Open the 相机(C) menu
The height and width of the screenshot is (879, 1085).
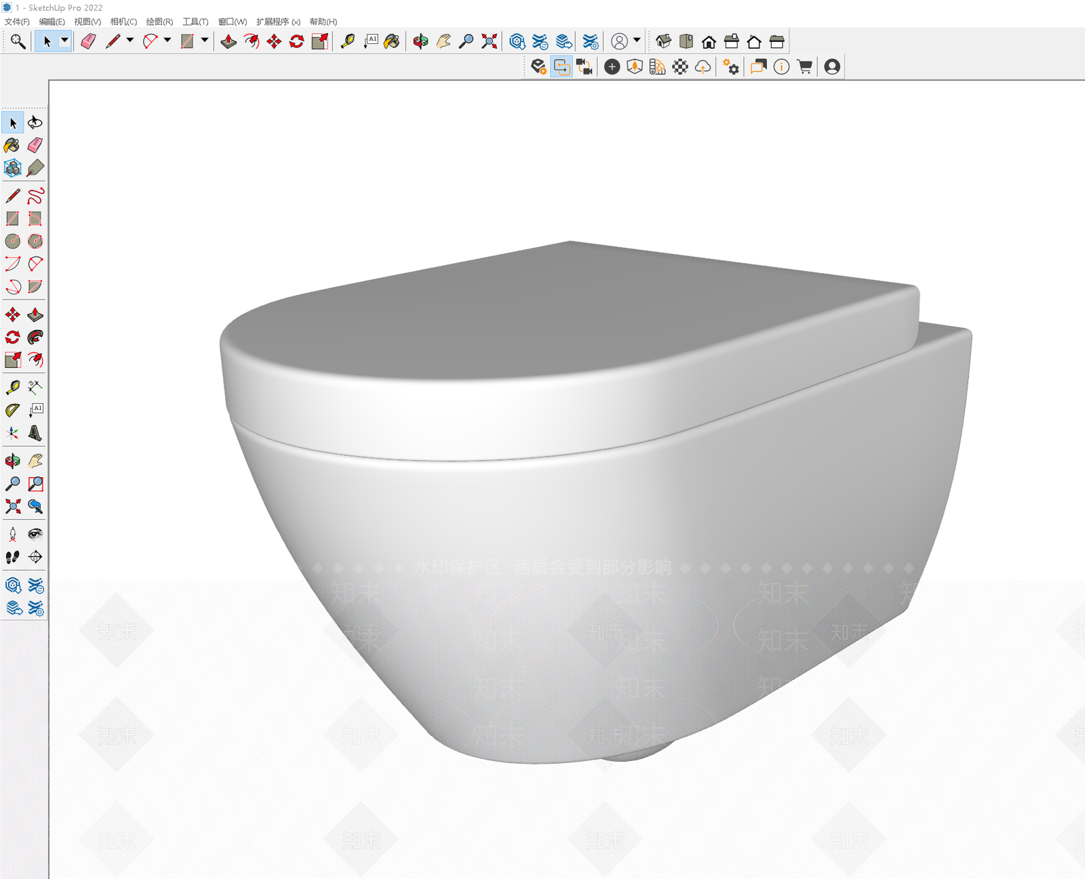pos(123,22)
